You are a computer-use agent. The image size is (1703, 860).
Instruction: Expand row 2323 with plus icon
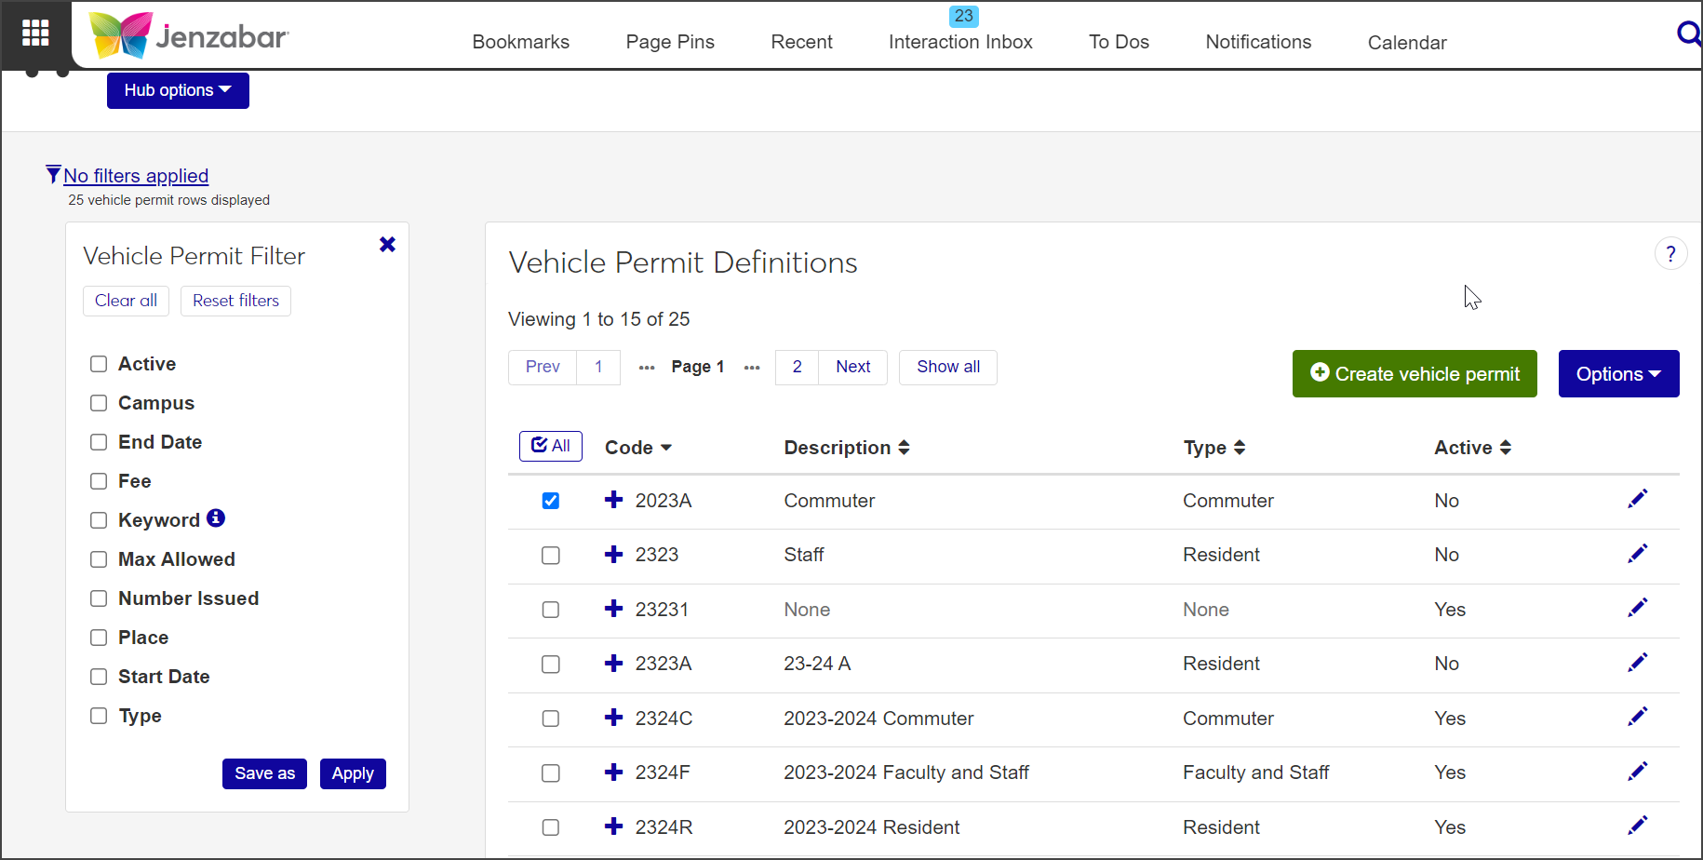pyautogui.click(x=613, y=555)
